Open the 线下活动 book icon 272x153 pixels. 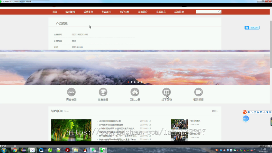point(167,92)
